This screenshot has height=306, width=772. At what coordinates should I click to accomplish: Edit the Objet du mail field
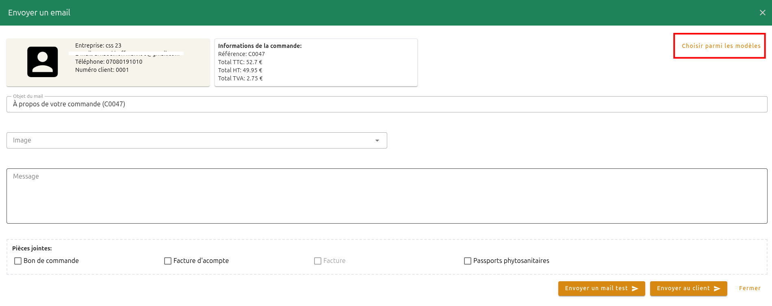(x=387, y=104)
